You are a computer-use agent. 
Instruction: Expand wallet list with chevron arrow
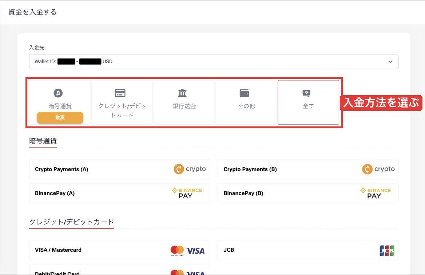[x=390, y=62]
